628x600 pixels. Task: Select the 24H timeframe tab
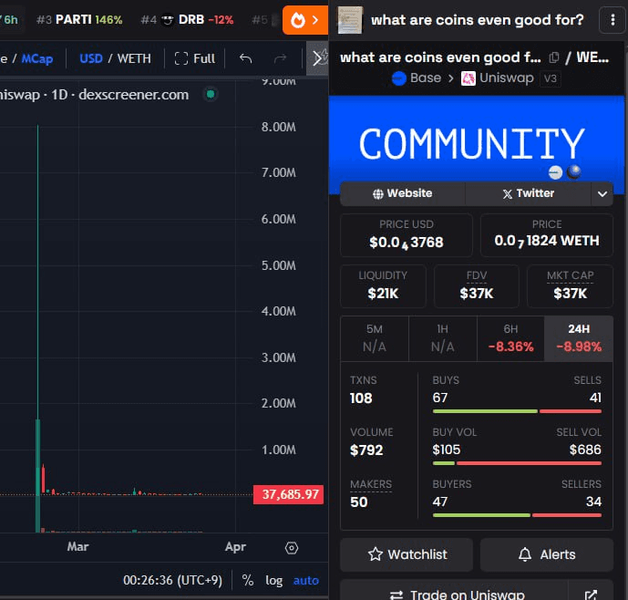click(x=579, y=338)
